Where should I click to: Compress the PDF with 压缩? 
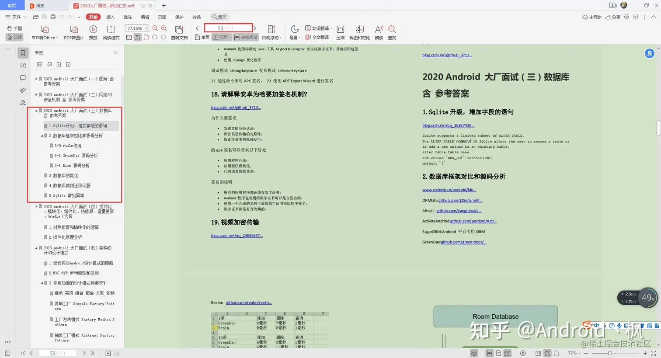(341, 32)
